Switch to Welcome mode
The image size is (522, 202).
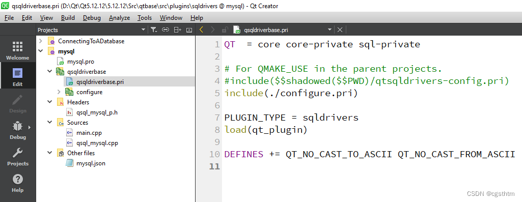[x=18, y=50]
